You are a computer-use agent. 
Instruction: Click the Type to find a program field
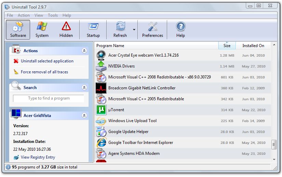point(49,98)
